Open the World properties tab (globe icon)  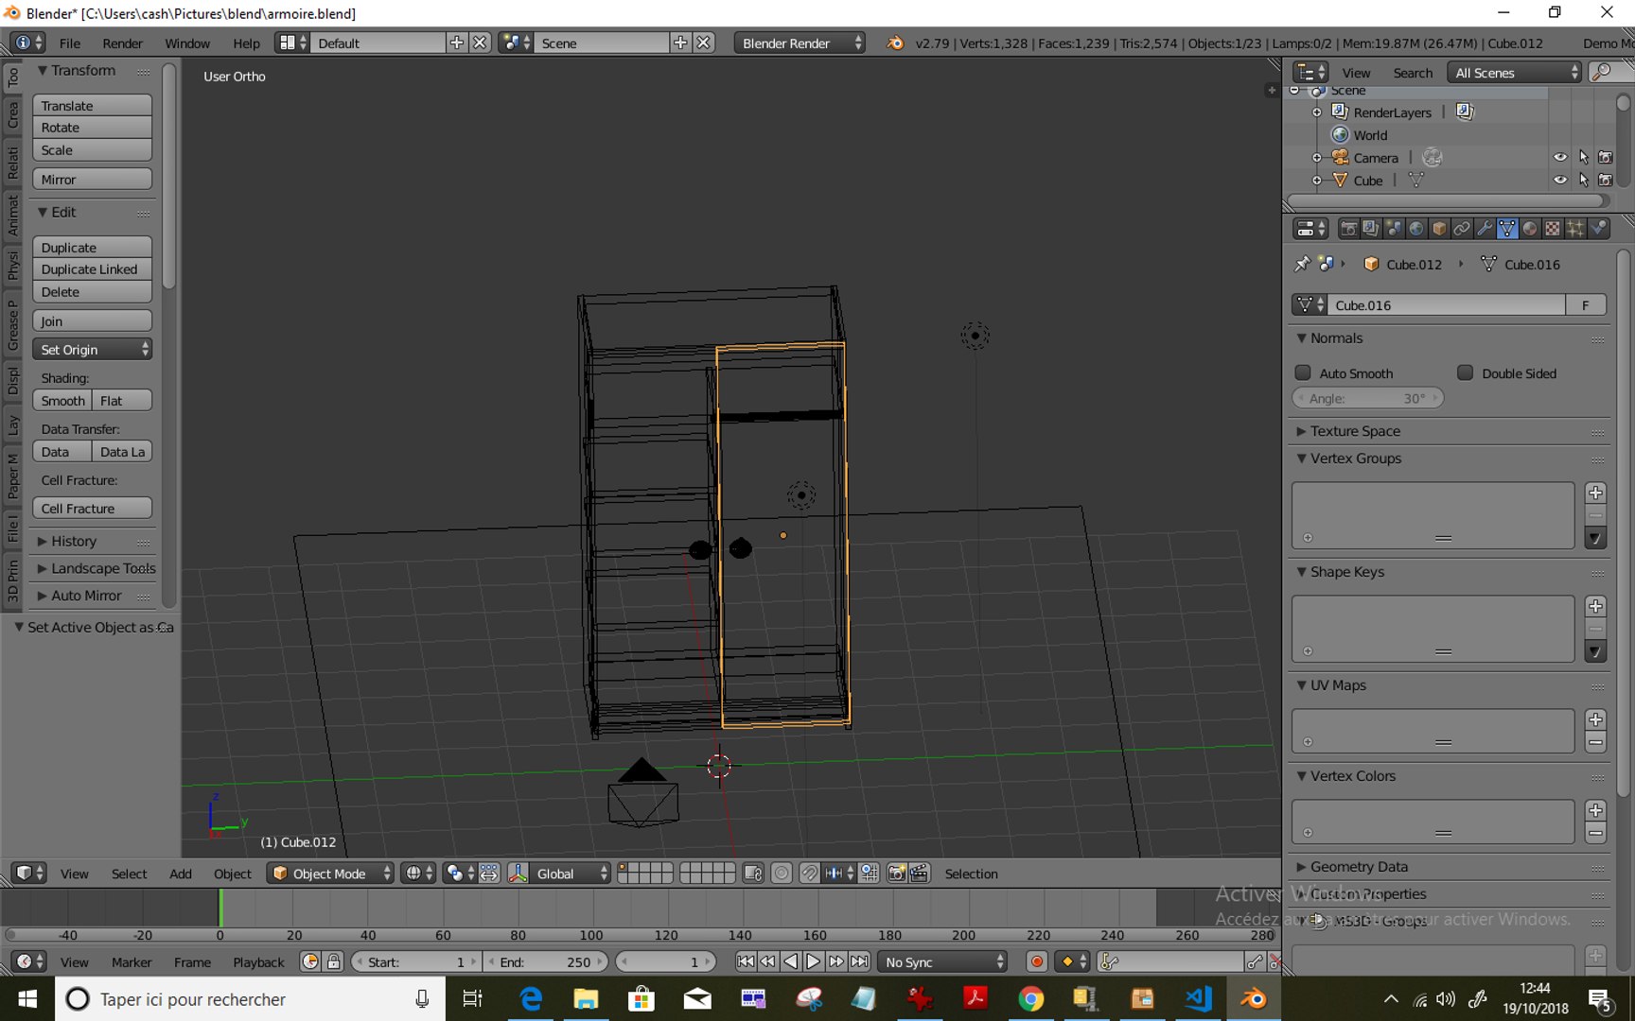(x=1416, y=229)
